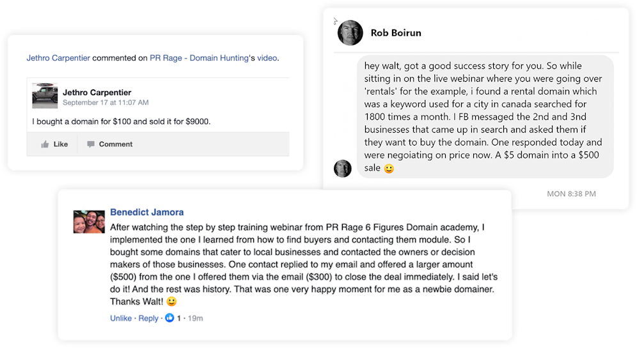
Task: Click Jethro Carpentier's jeep profile picture
Action: coord(45,96)
